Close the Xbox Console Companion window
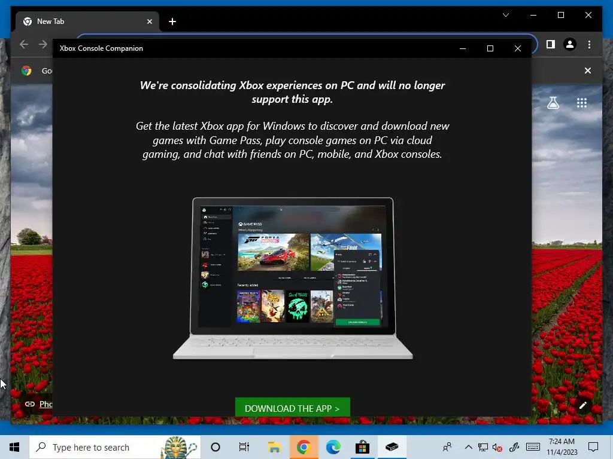The image size is (613, 459). click(x=518, y=48)
